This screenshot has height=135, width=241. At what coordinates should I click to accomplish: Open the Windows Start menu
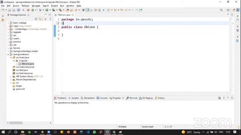tap(3, 132)
